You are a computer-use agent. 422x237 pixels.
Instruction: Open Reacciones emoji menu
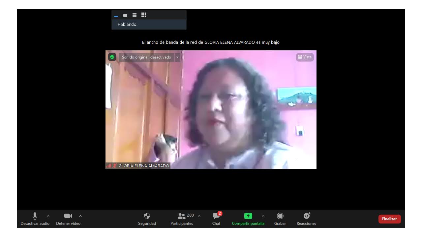click(307, 219)
